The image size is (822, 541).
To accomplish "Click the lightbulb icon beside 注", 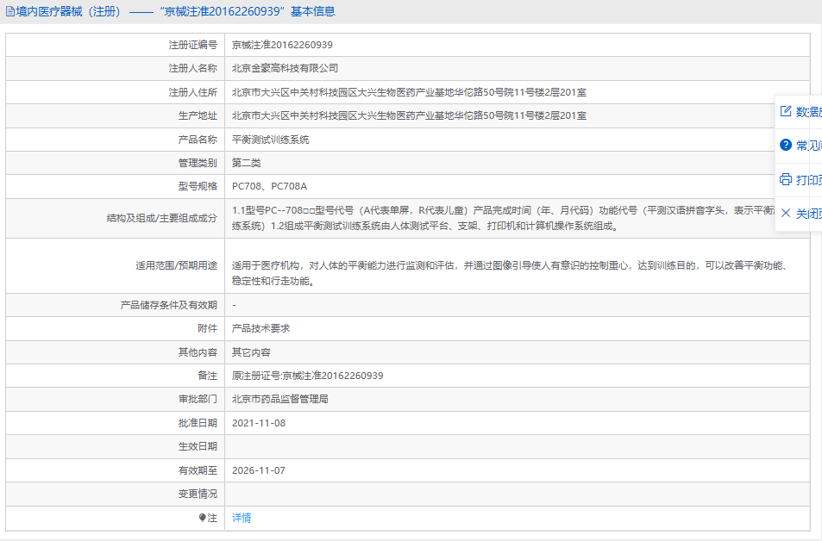I will pos(203,518).
